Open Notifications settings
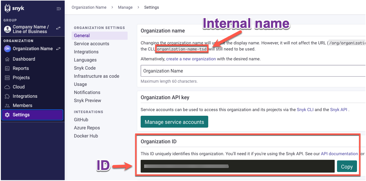This screenshot has width=366, height=181. (87, 93)
